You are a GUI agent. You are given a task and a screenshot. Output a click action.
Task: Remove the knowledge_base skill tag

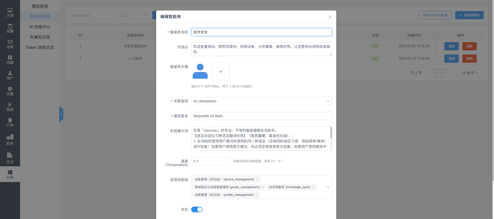point(313,187)
